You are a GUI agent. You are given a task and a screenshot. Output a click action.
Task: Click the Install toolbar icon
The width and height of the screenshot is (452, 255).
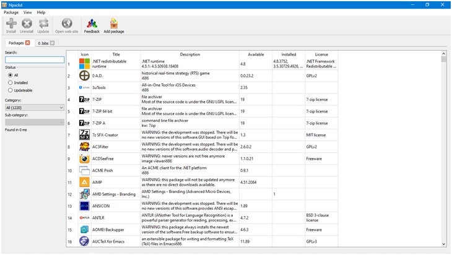click(x=11, y=24)
